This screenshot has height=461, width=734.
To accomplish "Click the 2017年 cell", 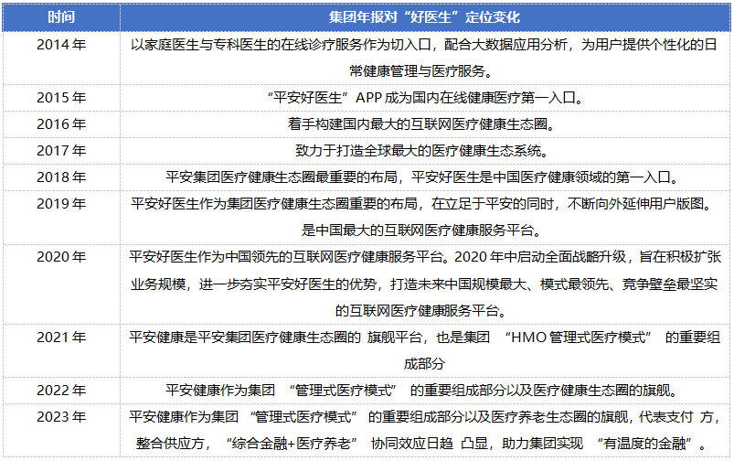I will (x=61, y=151).
